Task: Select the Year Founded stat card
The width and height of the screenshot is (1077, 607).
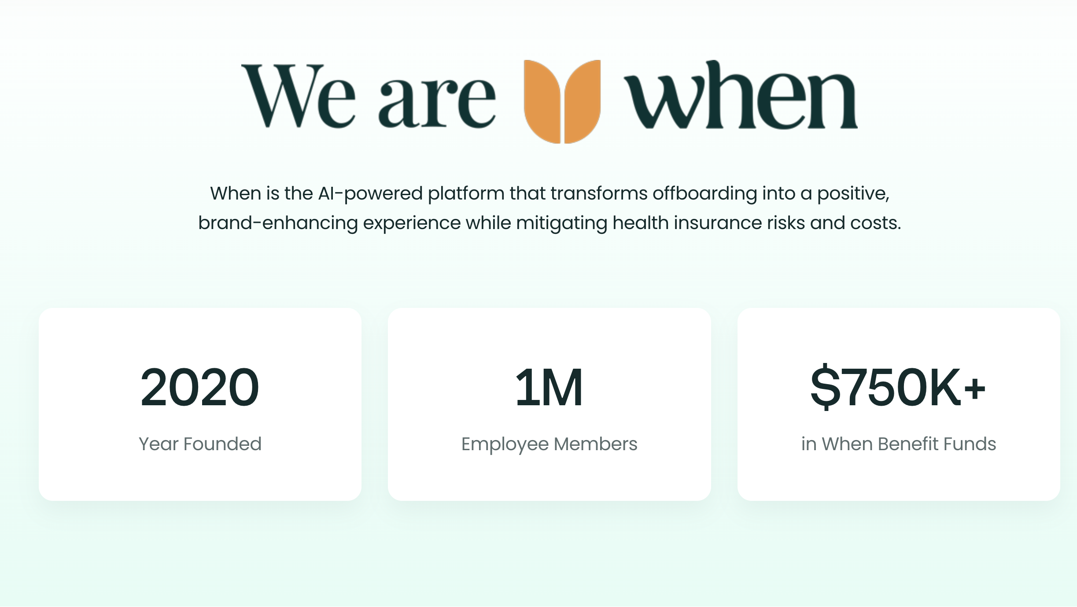Action: tap(200, 404)
